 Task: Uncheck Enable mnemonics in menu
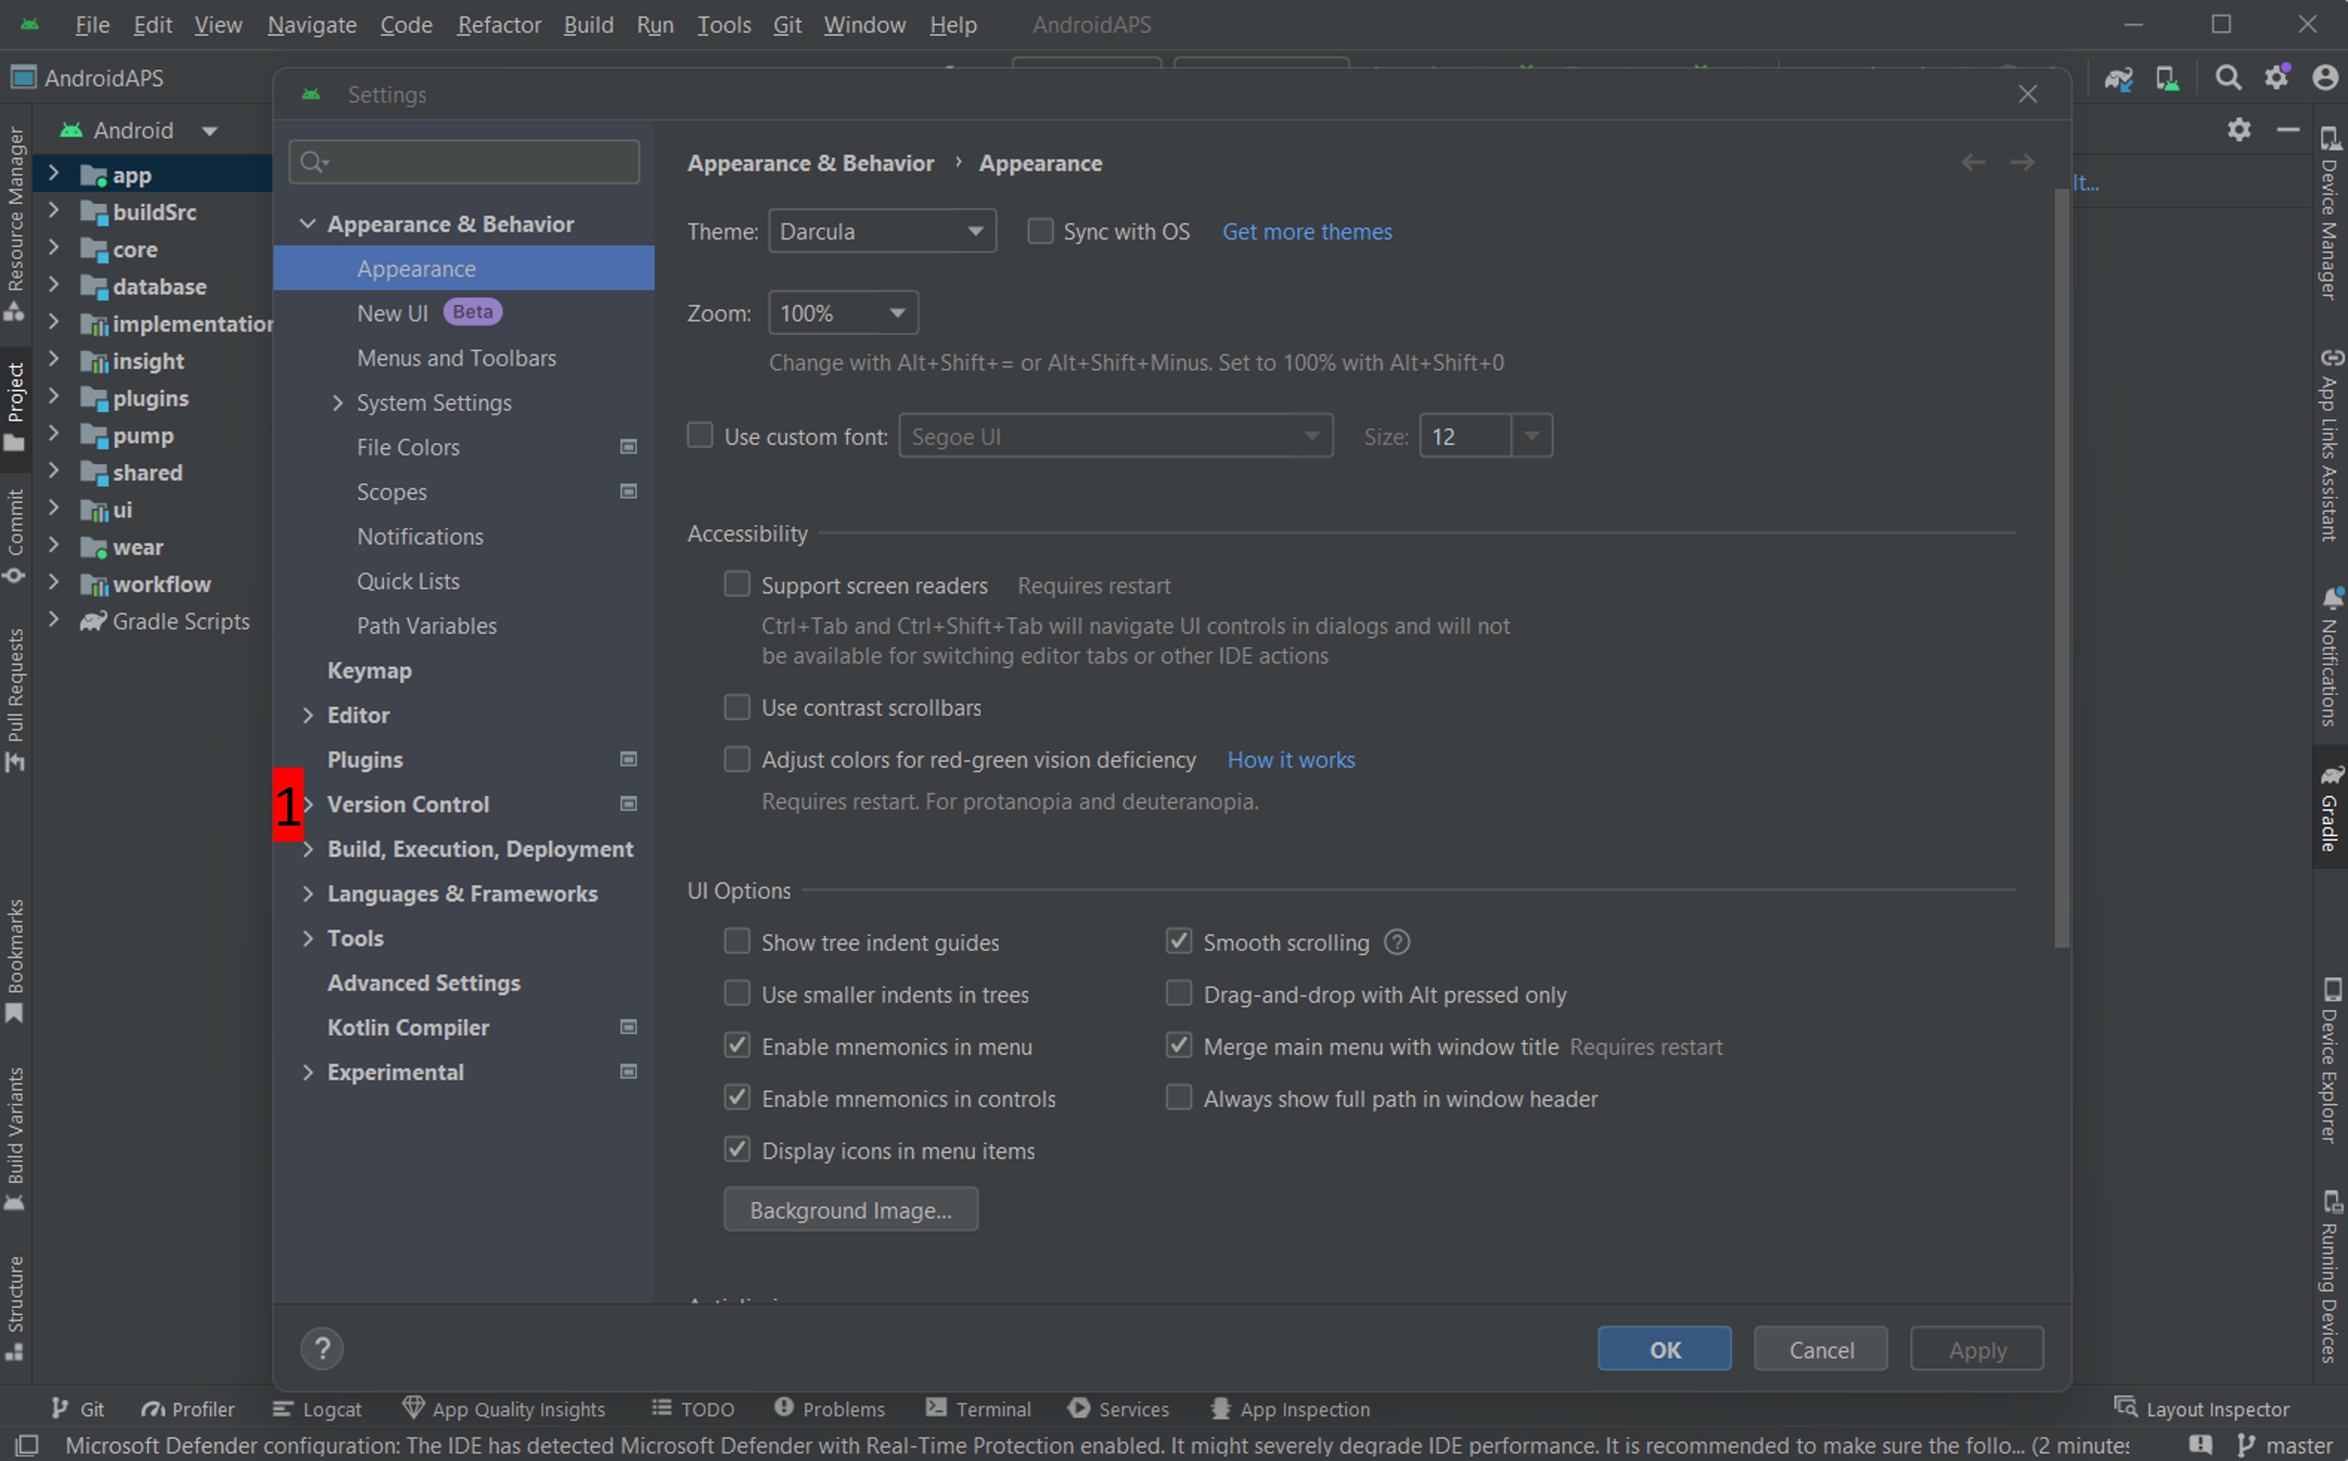pyautogui.click(x=736, y=1045)
